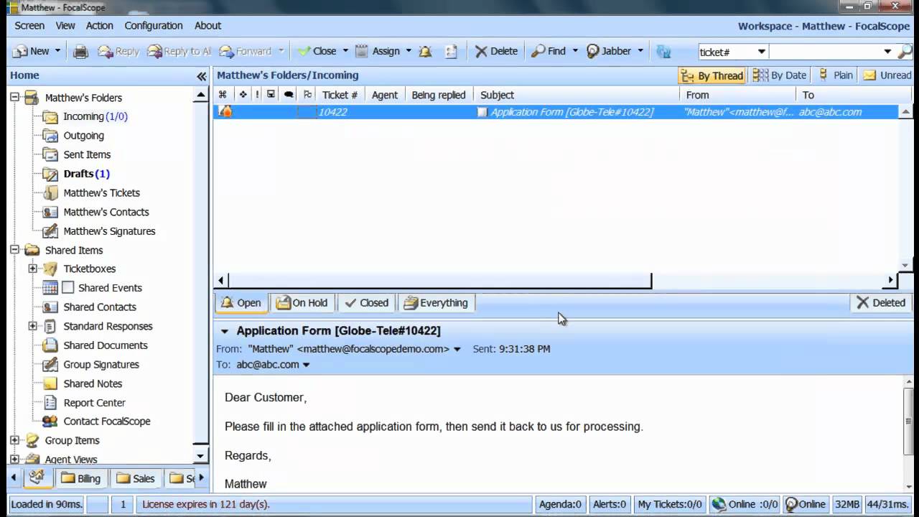Show Everything tickets filter
This screenshot has height=517, width=919.
[436, 303]
